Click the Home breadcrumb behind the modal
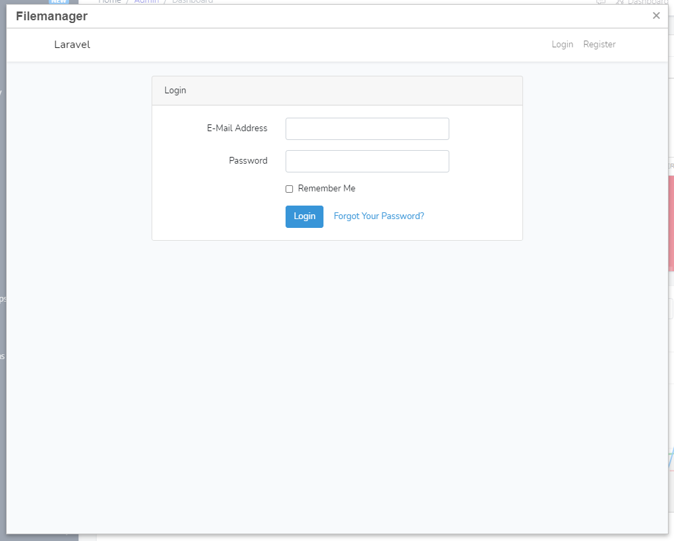 110,2
